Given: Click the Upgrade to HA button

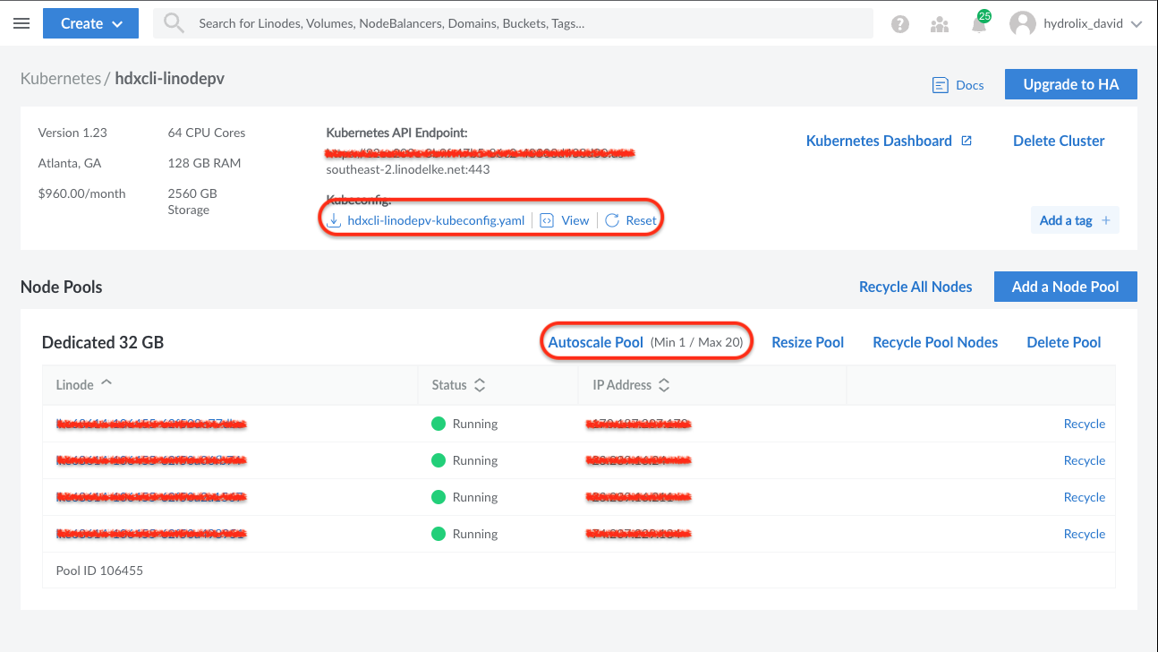Looking at the screenshot, I should click(1071, 84).
